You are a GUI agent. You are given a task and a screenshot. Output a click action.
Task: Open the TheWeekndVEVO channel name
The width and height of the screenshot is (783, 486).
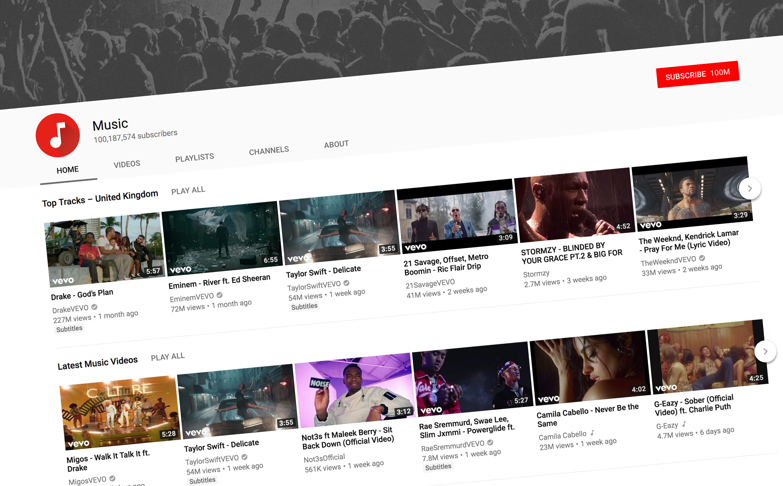668,261
